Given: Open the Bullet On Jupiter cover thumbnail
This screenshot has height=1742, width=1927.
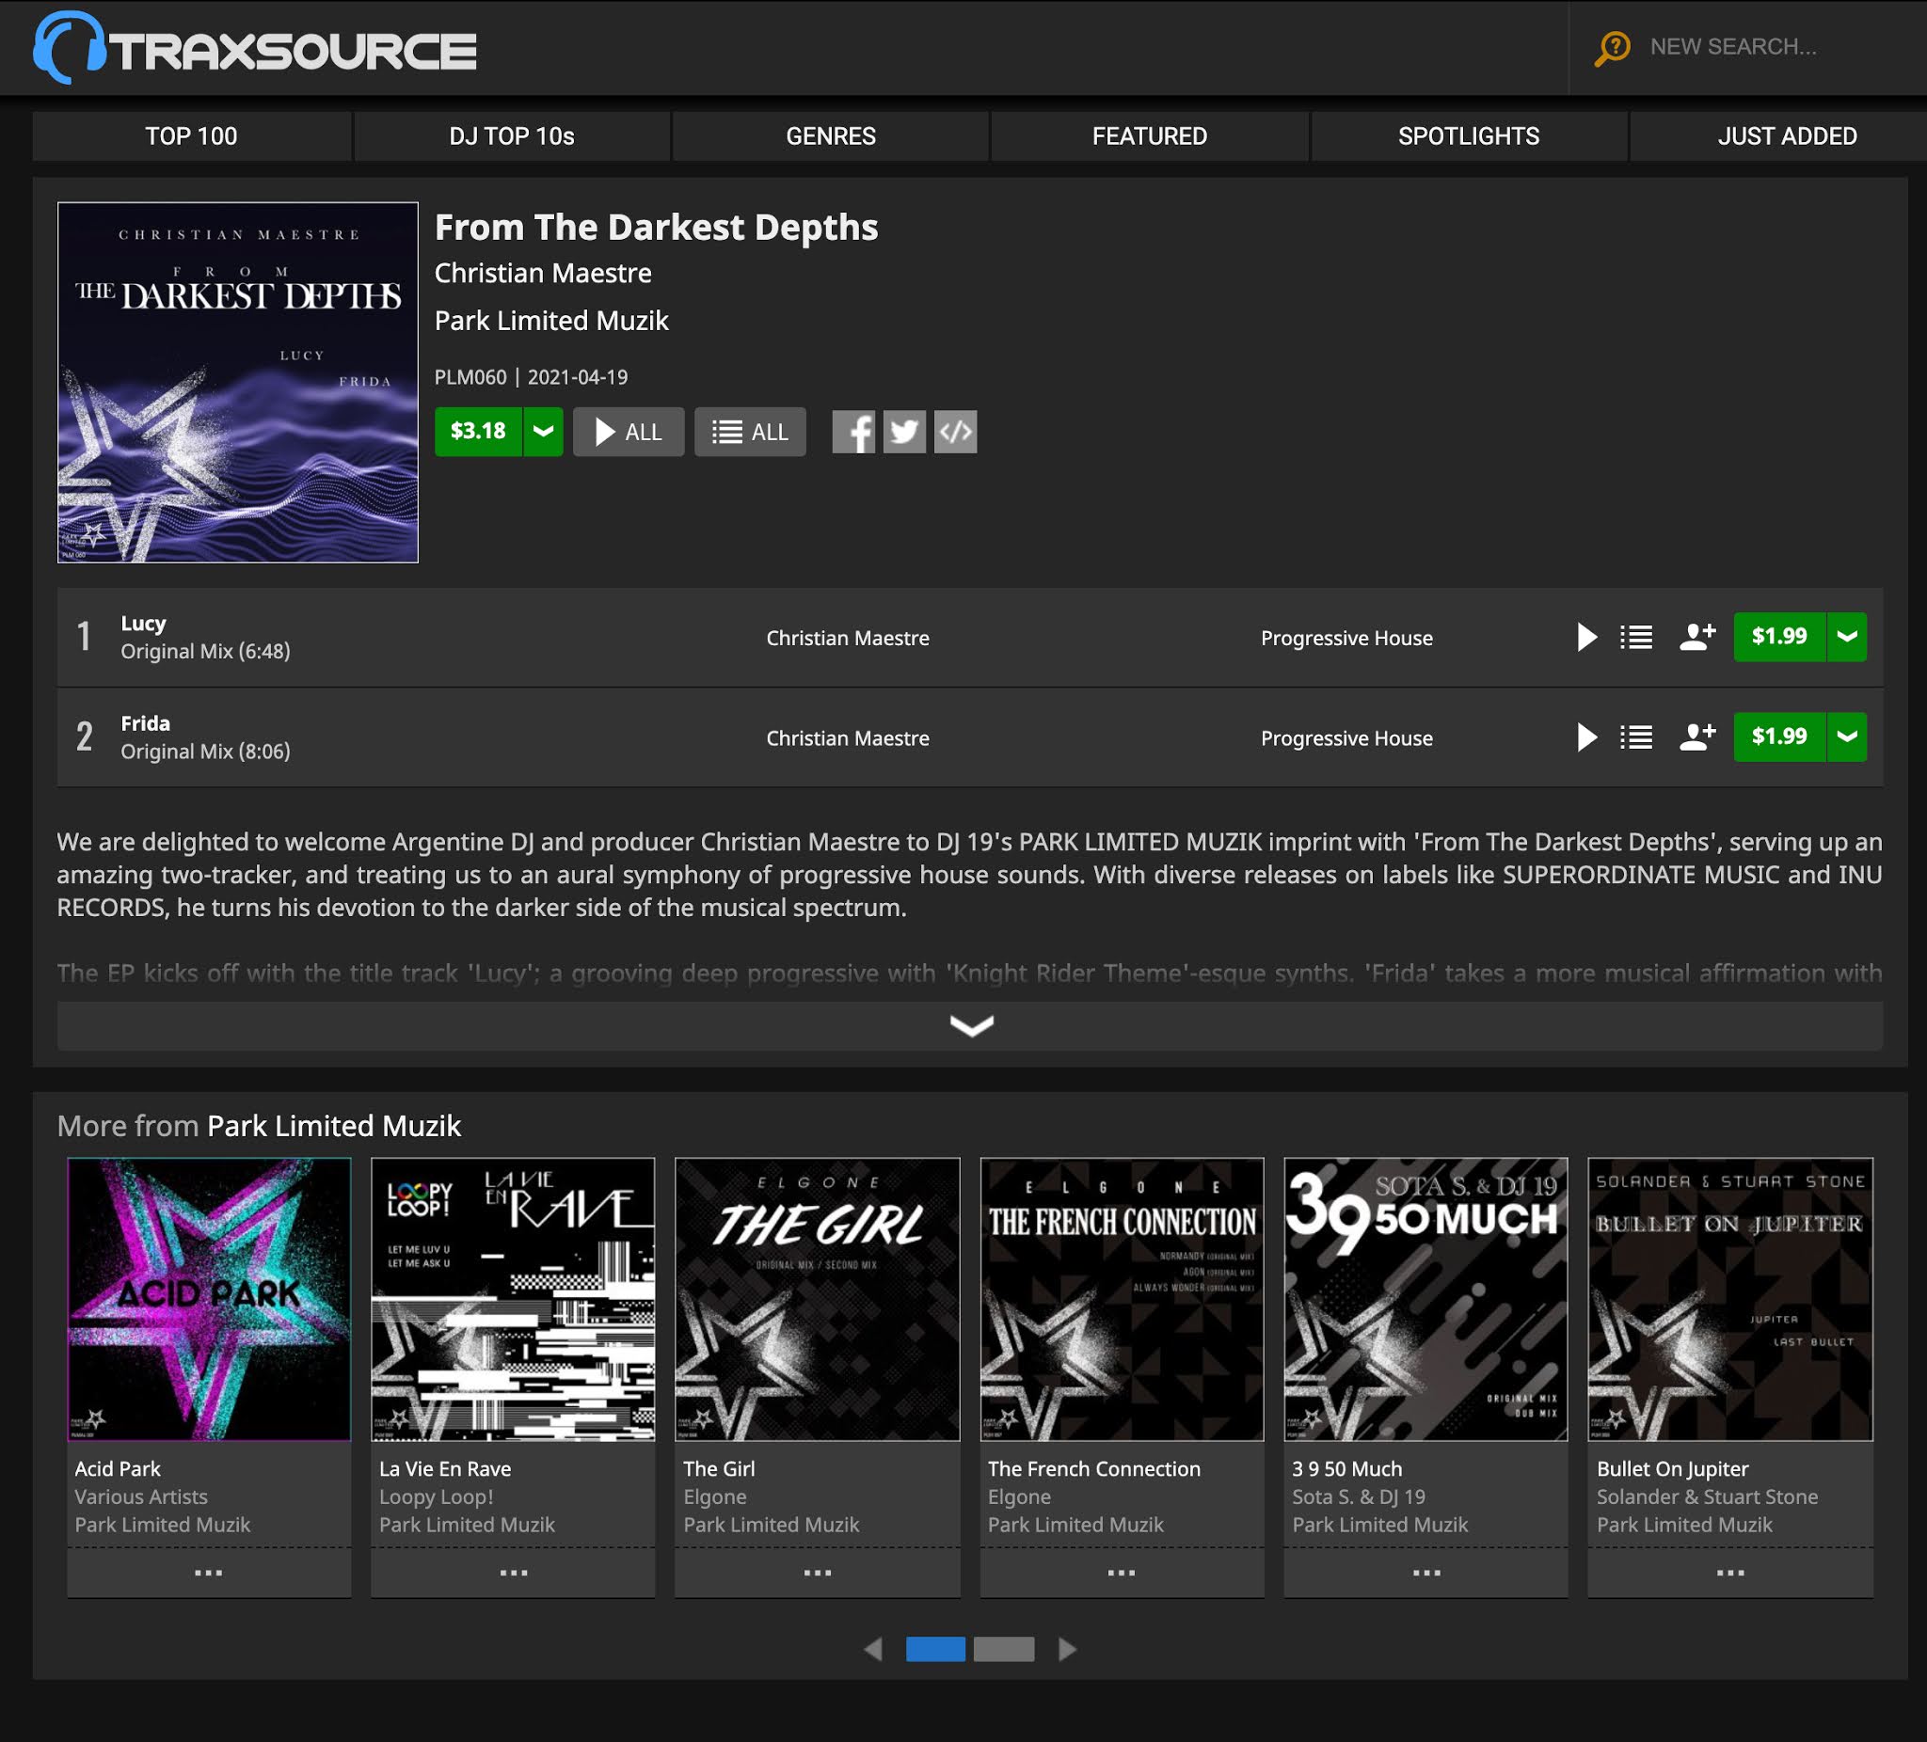Looking at the screenshot, I should (x=1730, y=1300).
